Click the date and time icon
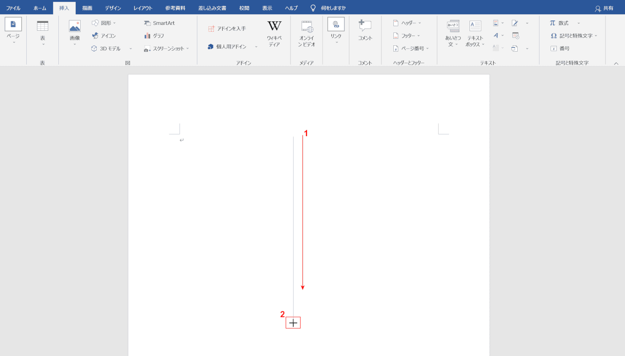 [515, 36]
